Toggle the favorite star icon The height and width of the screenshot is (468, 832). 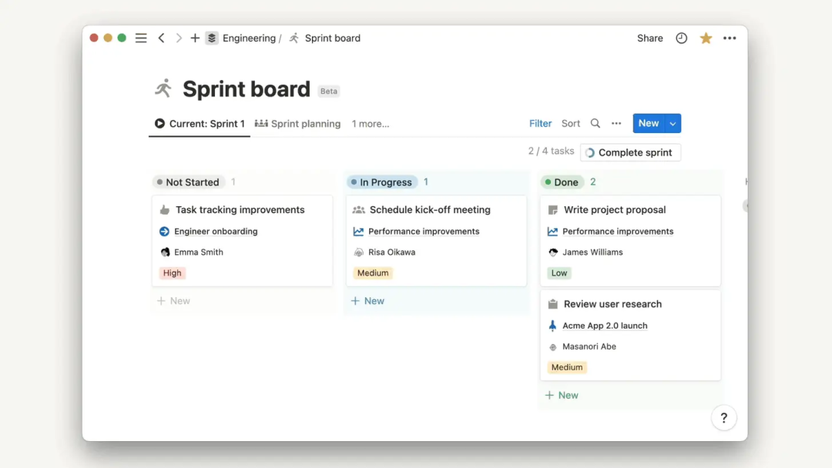pos(706,38)
